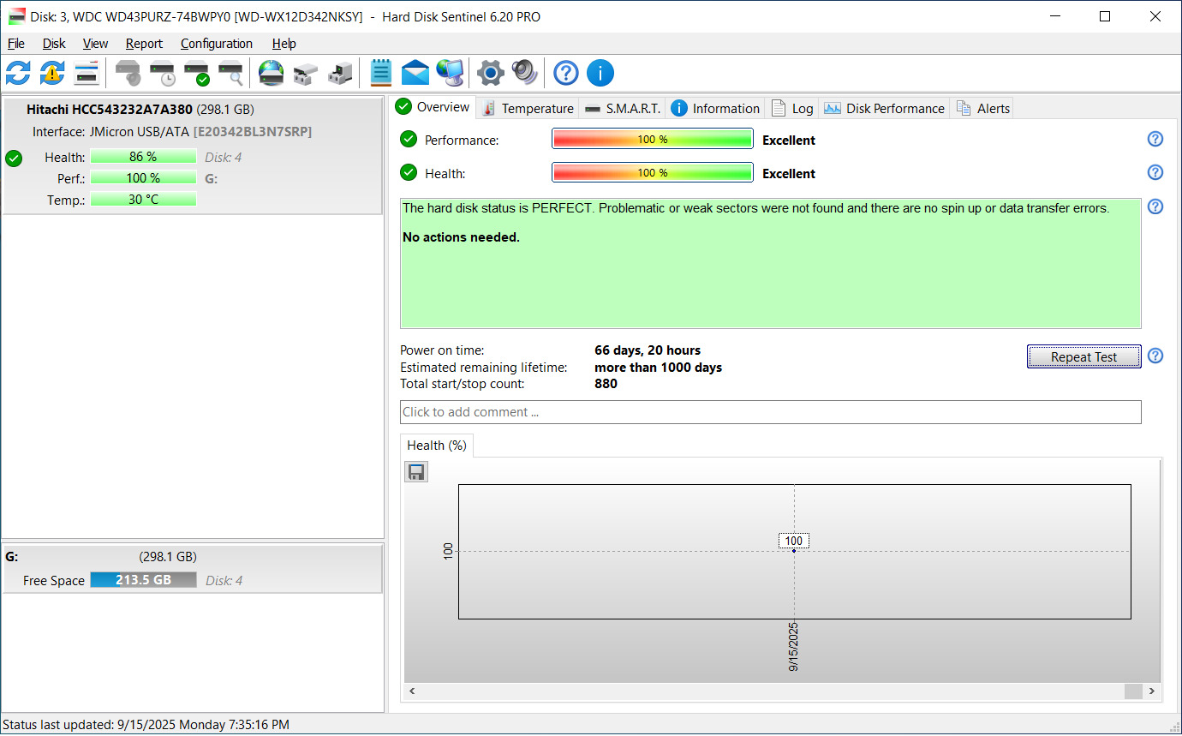Click help icon next to Health bar
Screen dimensions: 1182x736
[1155, 173]
